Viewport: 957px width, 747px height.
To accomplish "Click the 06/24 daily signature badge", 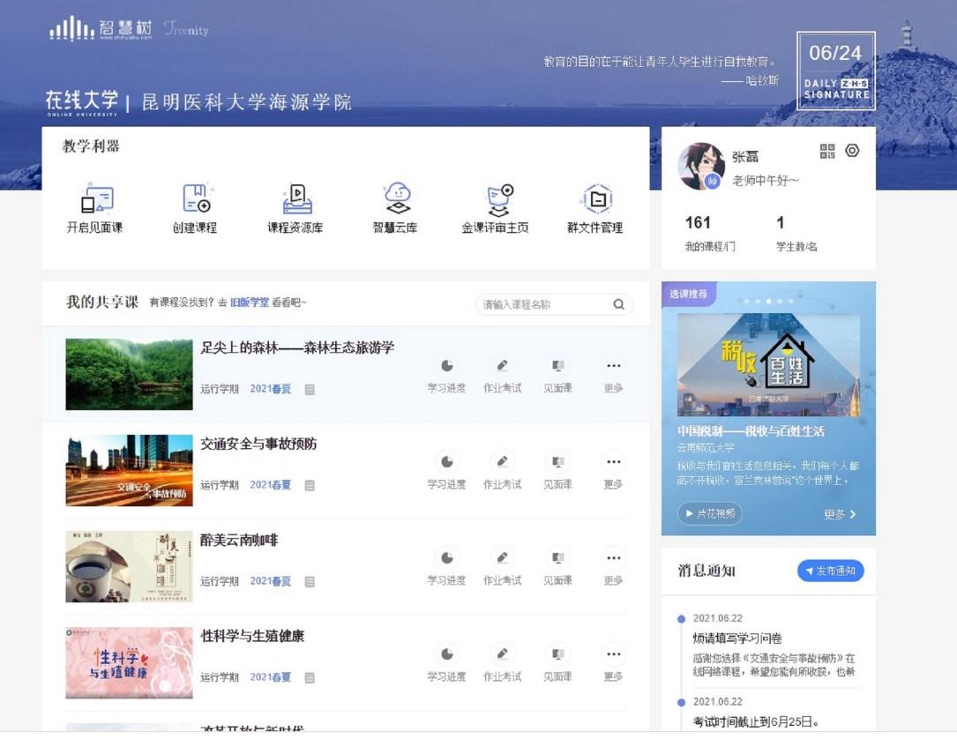I will tap(835, 71).
